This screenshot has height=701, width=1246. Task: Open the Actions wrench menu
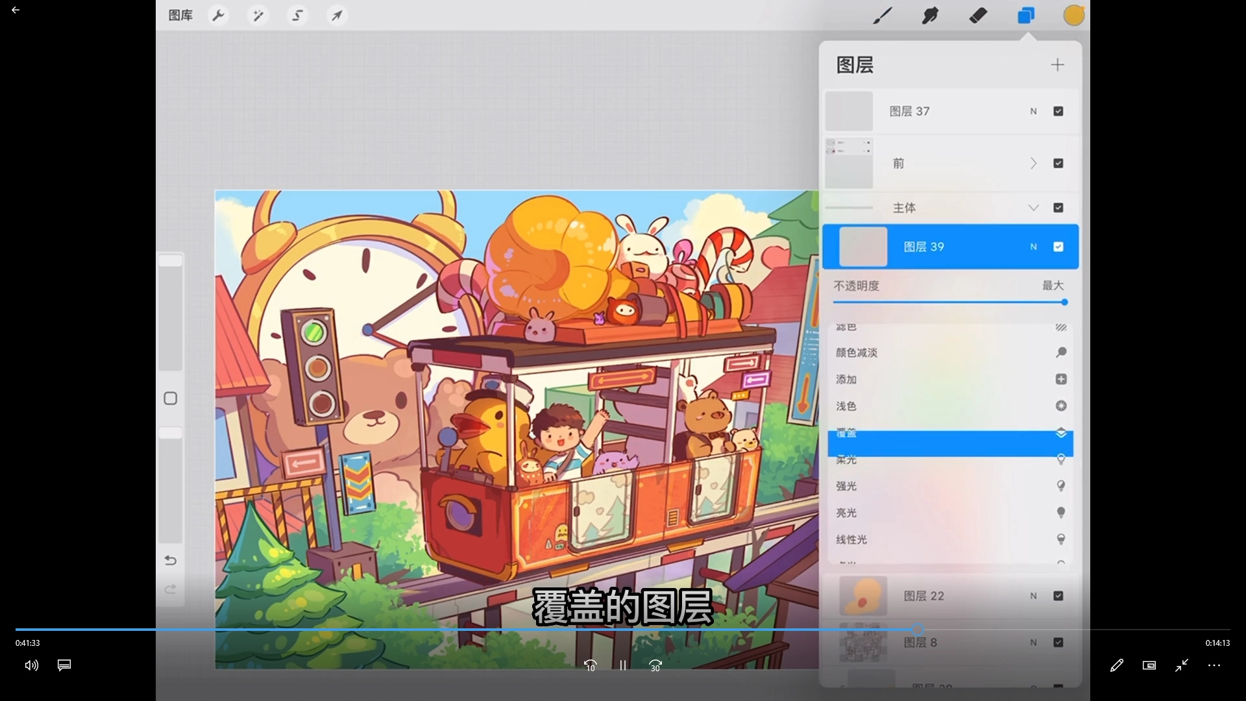[x=219, y=16]
